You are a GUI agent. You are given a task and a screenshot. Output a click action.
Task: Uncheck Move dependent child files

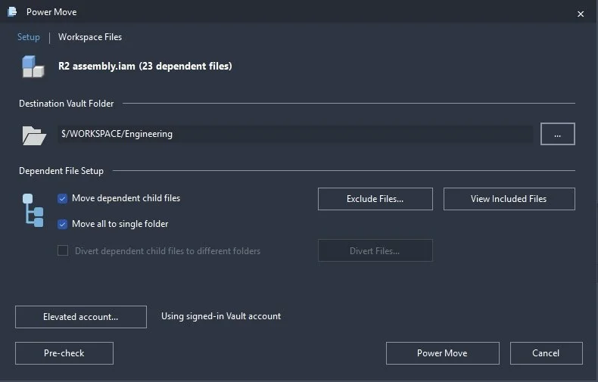click(x=63, y=199)
